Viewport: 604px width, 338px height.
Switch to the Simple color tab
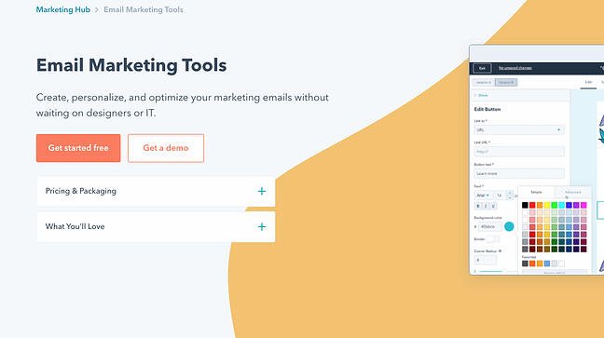[x=536, y=192]
